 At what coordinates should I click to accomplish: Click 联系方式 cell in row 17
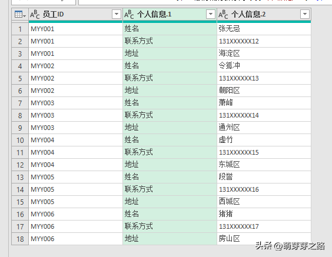[170, 226]
